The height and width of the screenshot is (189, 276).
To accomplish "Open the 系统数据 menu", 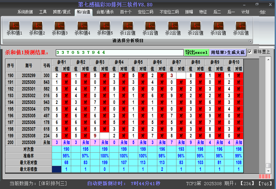I will pyautogui.click(x=25, y=12).
